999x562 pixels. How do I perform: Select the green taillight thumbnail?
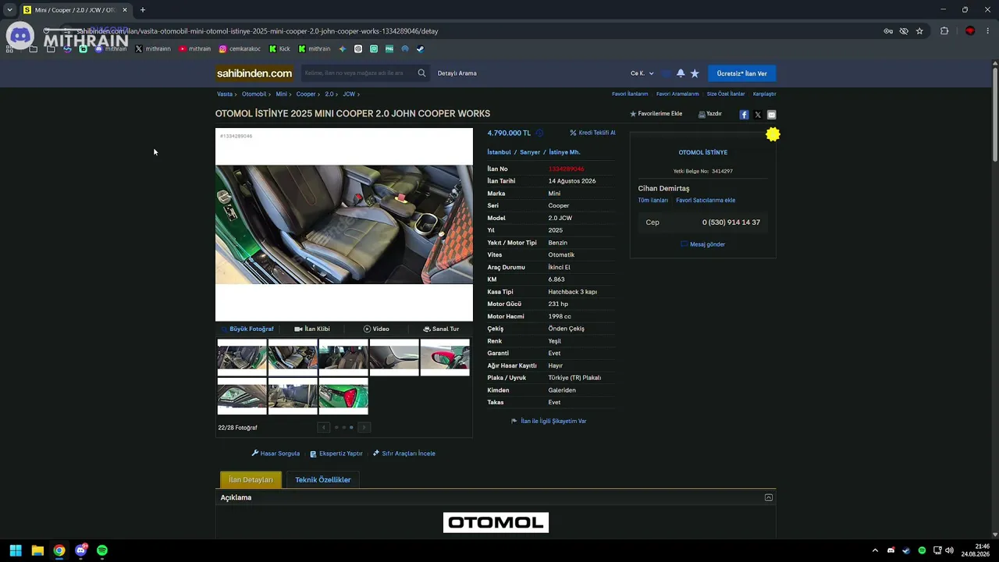click(x=343, y=397)
